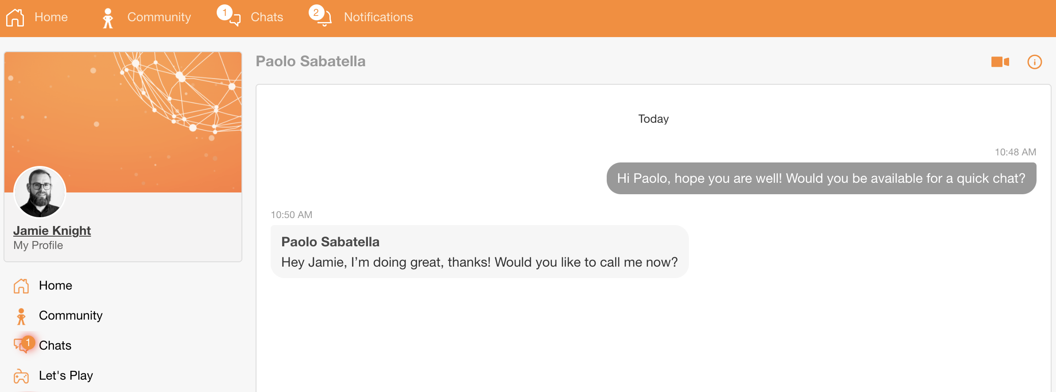This screenshot has height=392, width=1056.
Task: Click the sidebar Community person icon
Action: 21,316
